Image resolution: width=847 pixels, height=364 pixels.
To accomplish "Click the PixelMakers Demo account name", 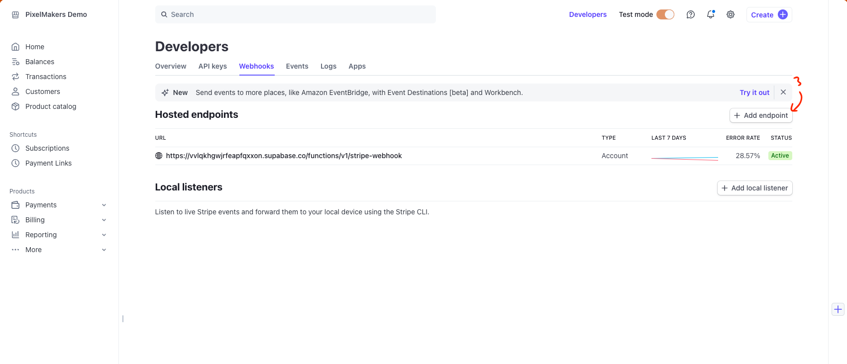I will [x=56, y=14].
